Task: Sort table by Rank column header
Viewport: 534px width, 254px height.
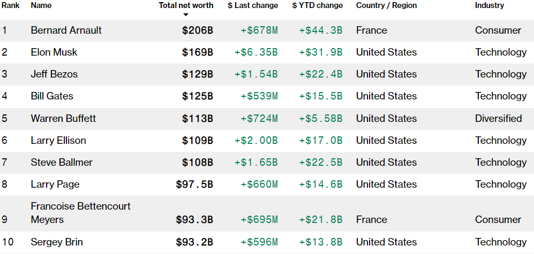Action: [11, 5]
